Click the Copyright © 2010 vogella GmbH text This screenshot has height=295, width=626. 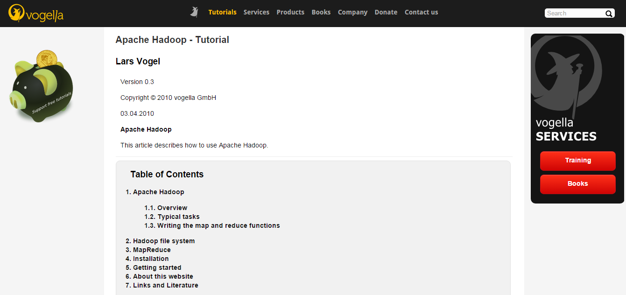point(168,98)
